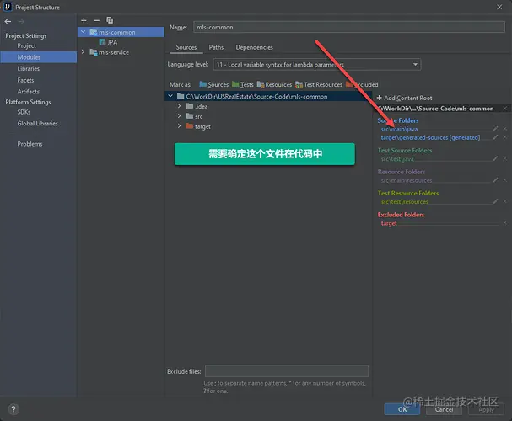Click Add Content Root
This screenshot has height=421, width=512.
tap(404, 98)
